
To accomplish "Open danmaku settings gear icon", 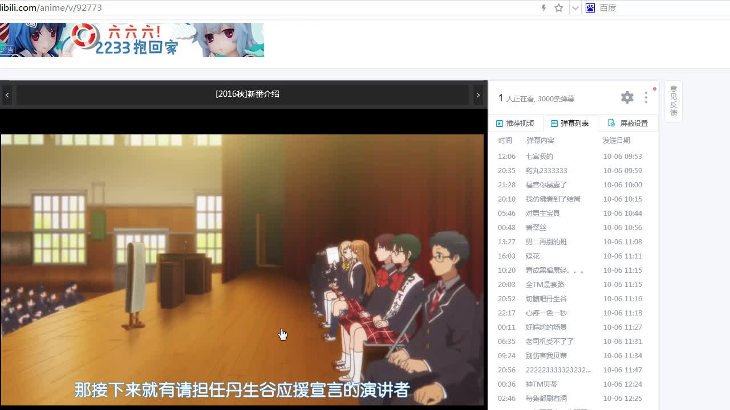I will [627, 97].
